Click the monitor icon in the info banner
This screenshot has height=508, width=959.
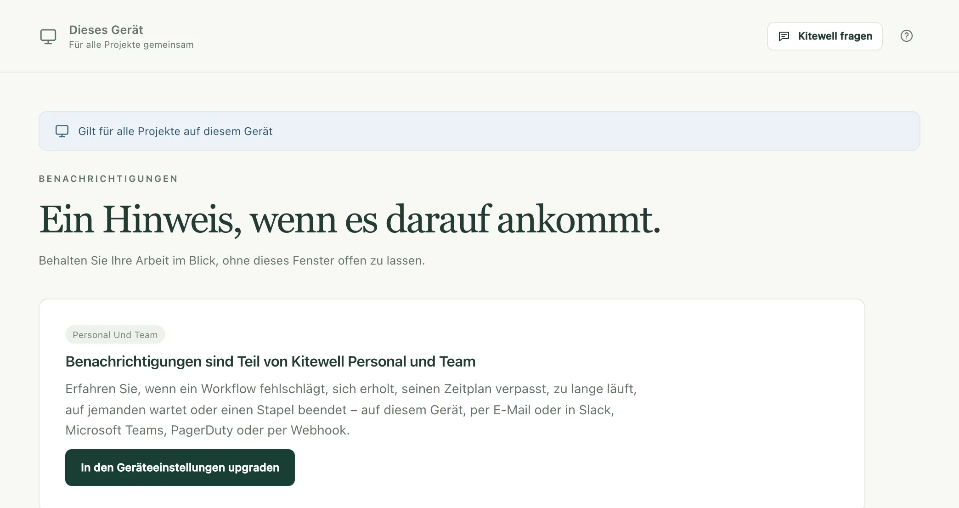point(62,131)
